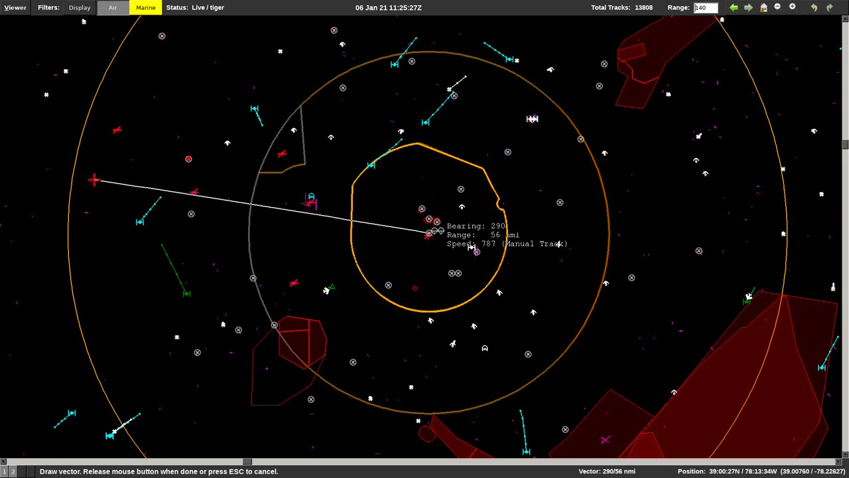This screenshot has width=849, height=478.
Task: Select the magenta X track in the red zone
Action: coord(605,439)
